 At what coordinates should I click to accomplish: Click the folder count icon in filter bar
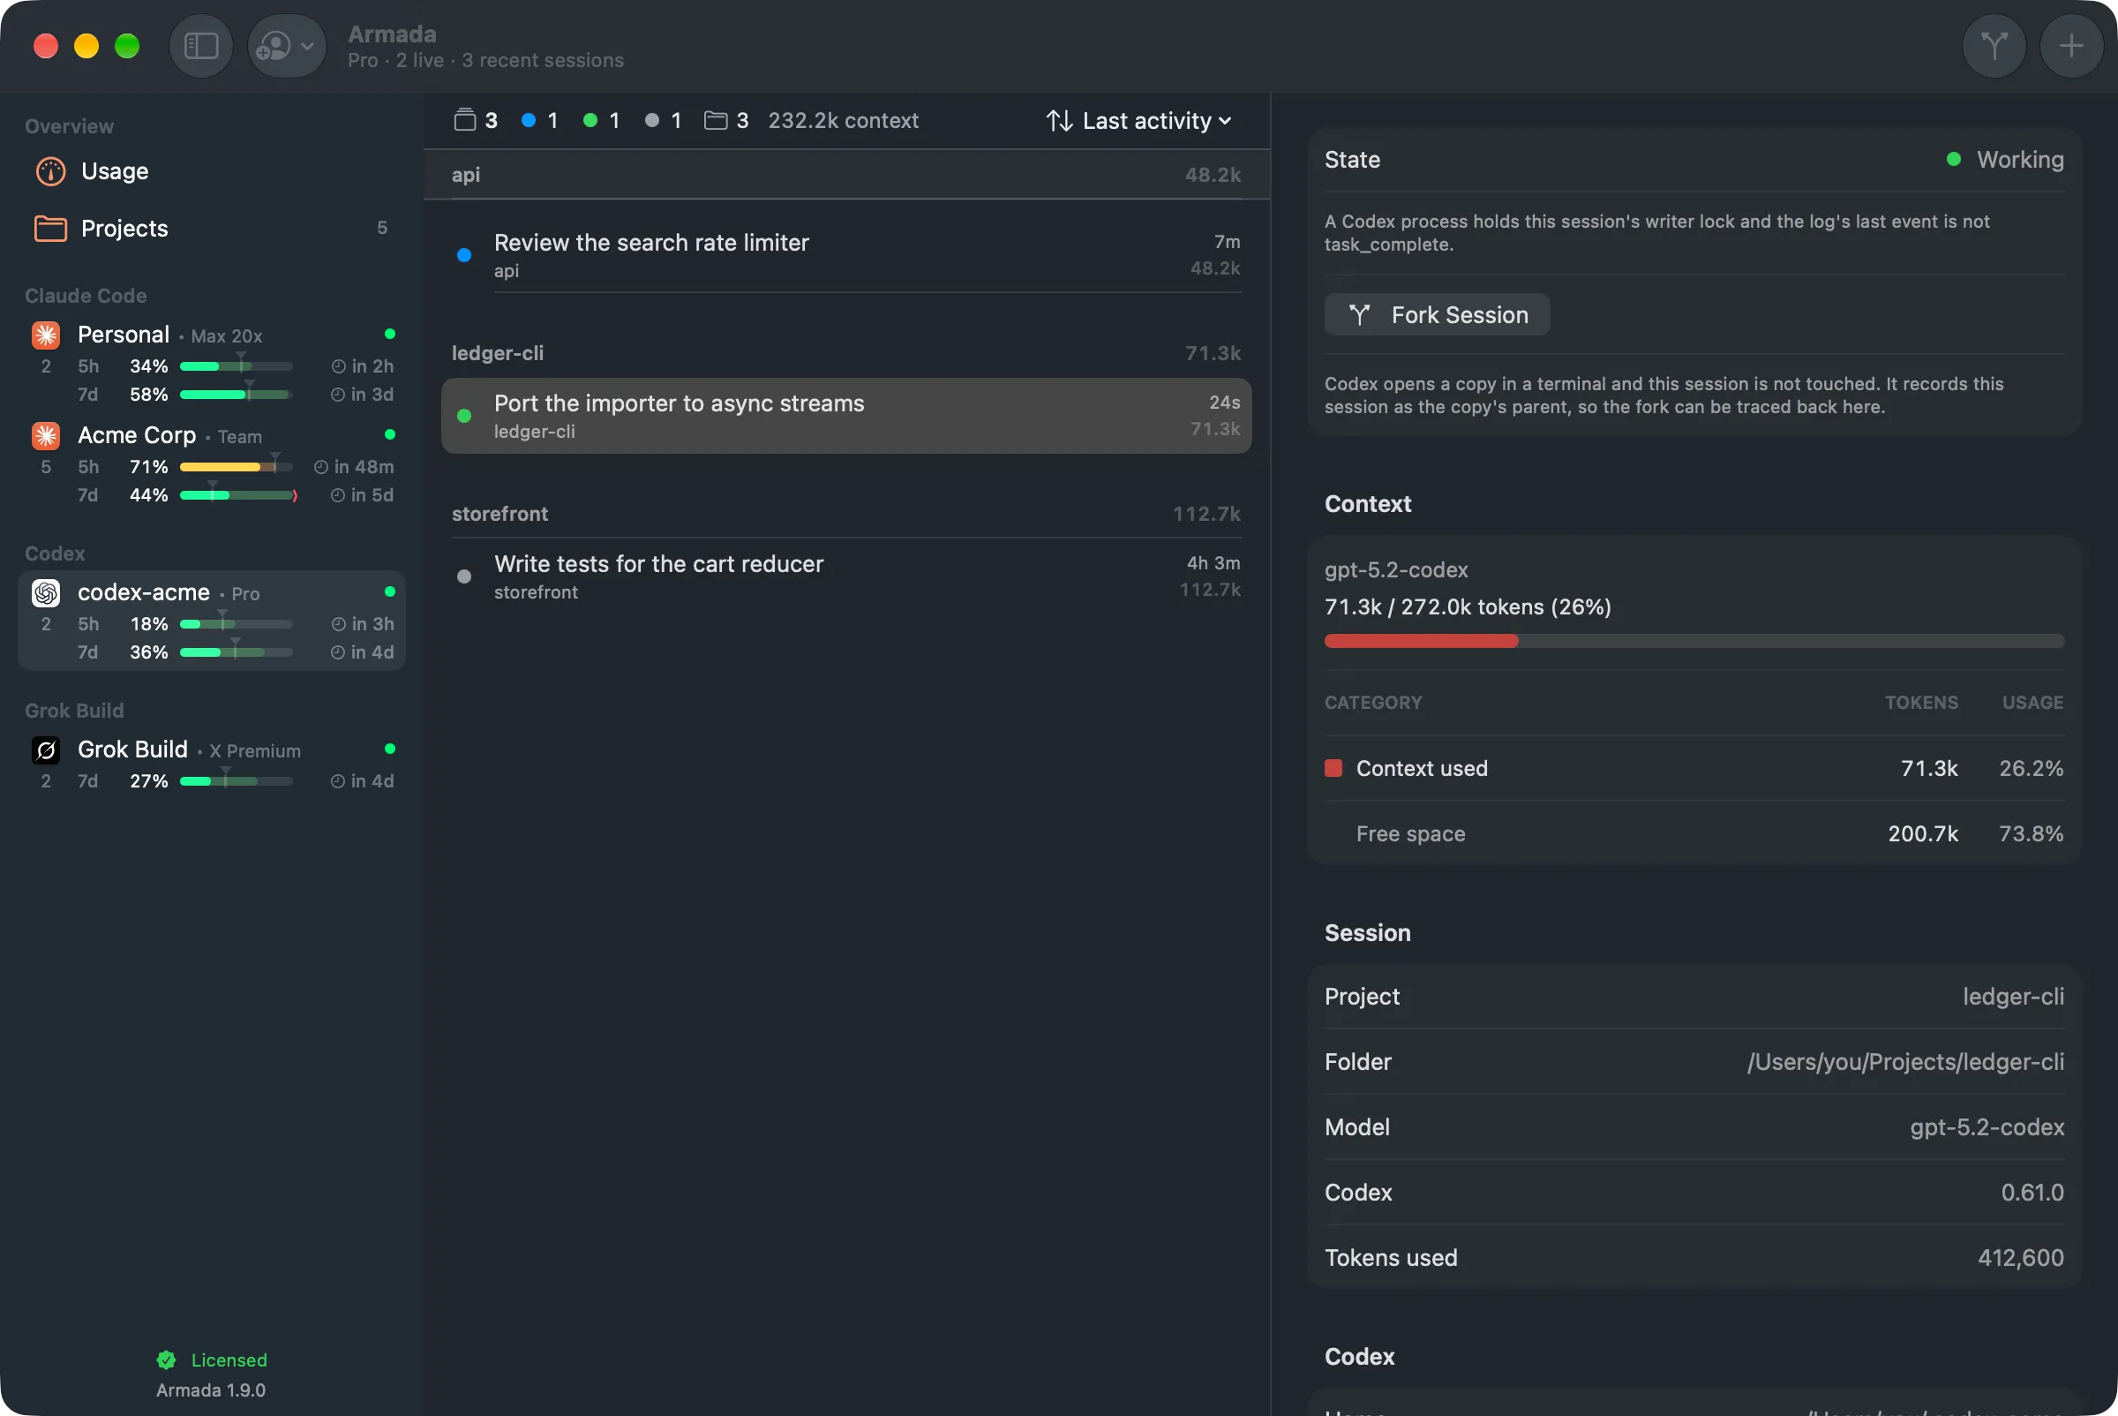[x=715, y=120]
